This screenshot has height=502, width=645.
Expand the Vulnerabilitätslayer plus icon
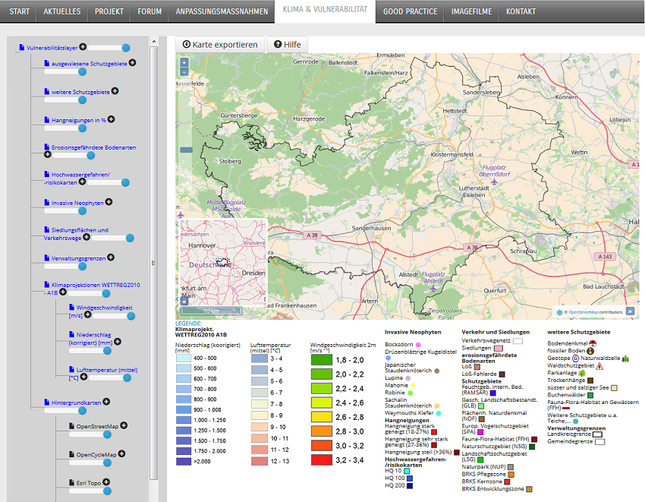pos(83,47)
